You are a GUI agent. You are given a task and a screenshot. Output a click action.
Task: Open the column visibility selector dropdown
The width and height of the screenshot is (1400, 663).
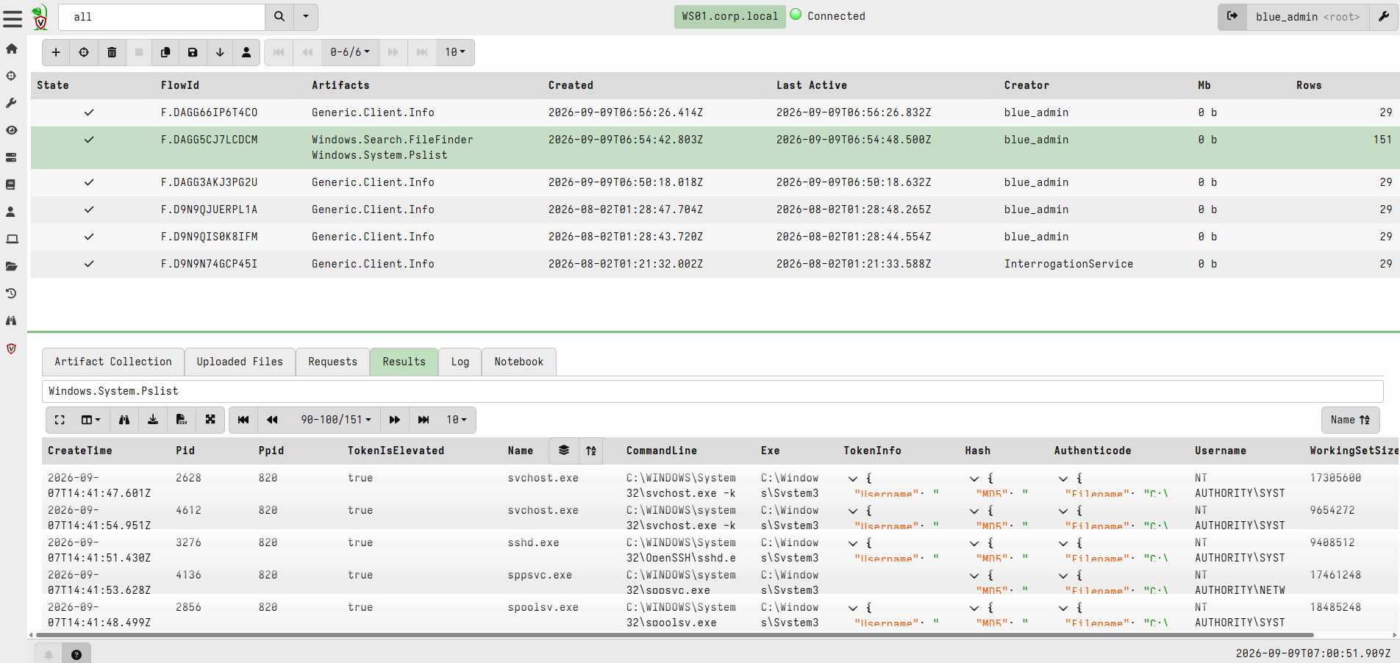tap(91, 420)
